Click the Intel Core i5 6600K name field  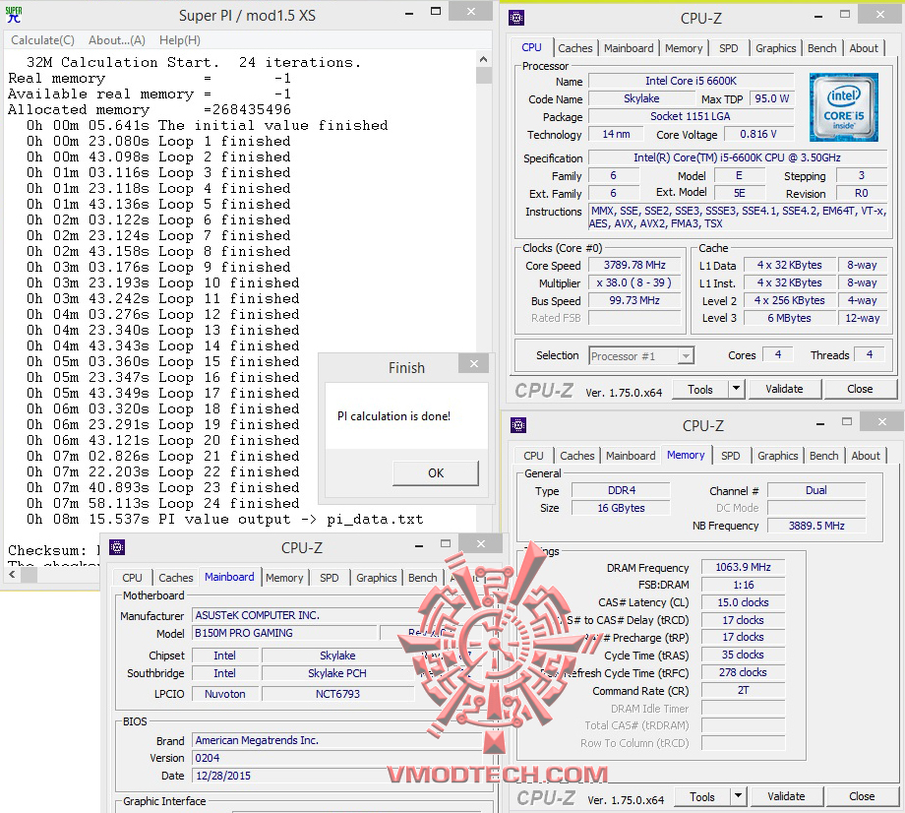(691, 81)
